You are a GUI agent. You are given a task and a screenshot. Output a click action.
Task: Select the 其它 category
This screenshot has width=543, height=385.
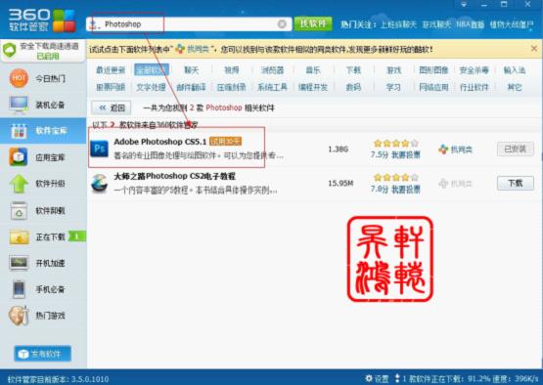coord(515,87)
